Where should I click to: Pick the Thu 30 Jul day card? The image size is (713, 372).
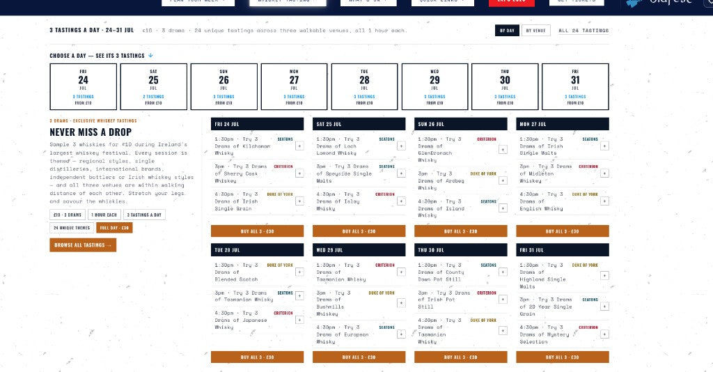click(x=505, y=87)
